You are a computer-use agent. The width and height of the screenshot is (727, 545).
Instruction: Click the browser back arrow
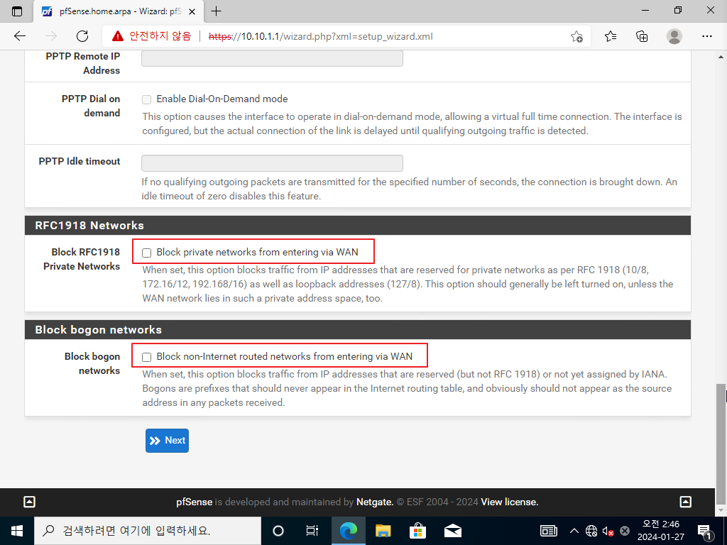tap(19, 36)
